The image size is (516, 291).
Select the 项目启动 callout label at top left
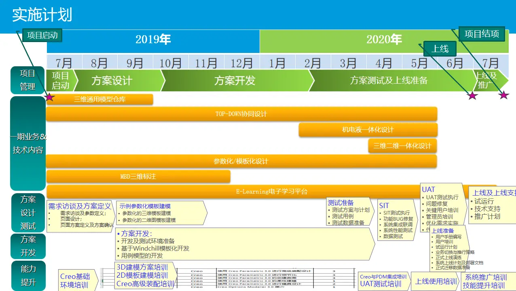click(42, 35)
